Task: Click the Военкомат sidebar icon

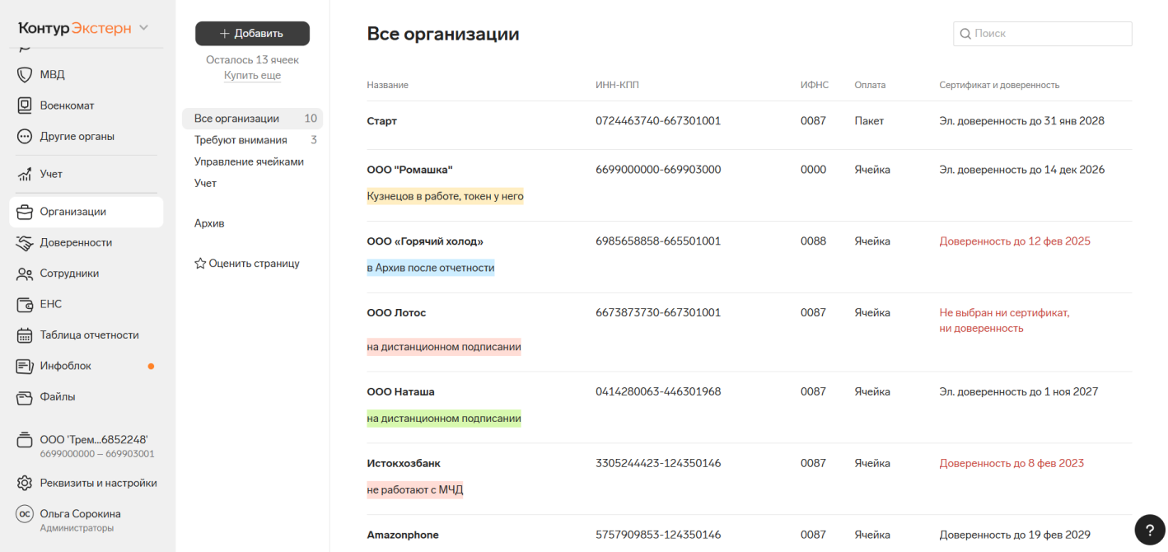Action: [x=25, y=105]
